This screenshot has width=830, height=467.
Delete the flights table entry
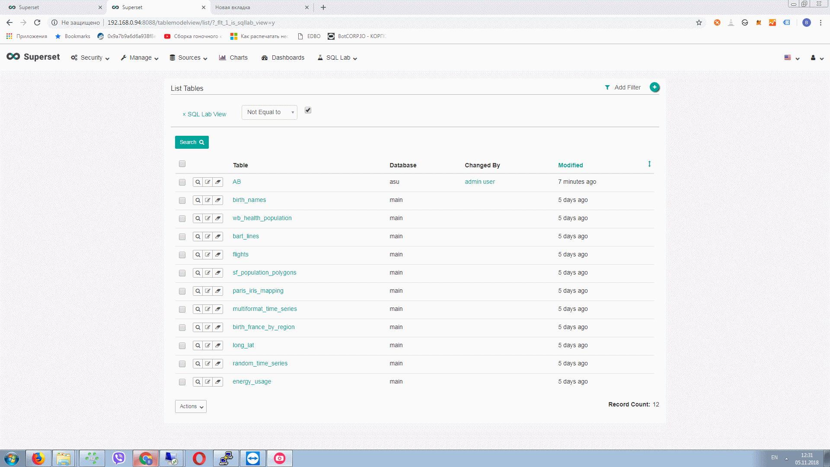pos(218,255)
